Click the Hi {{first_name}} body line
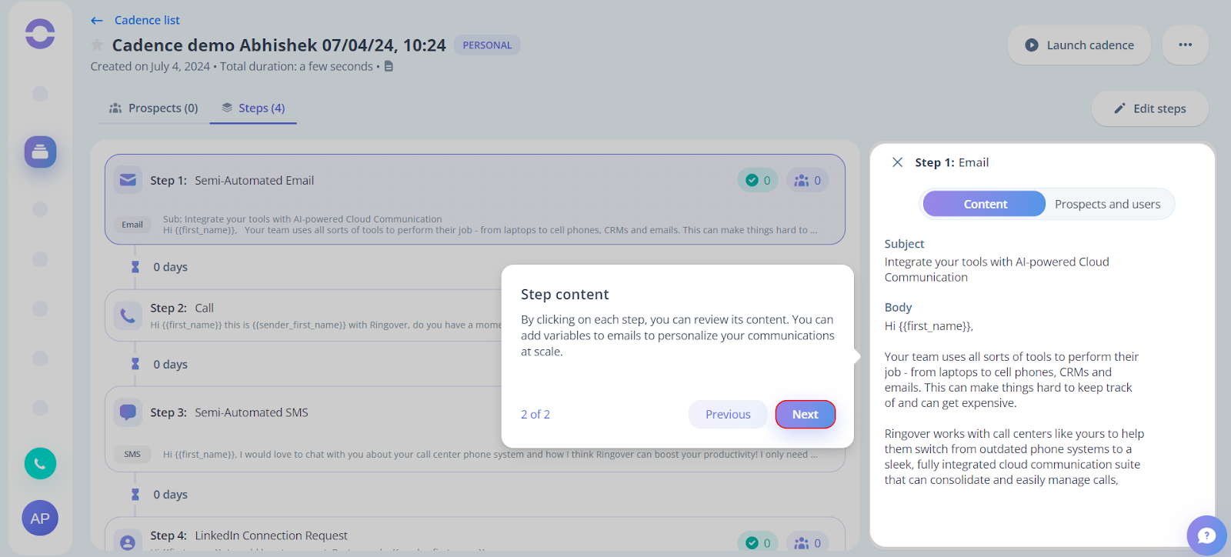The width and height of the screenshot is (1231, 557). (x=929, y=326)
